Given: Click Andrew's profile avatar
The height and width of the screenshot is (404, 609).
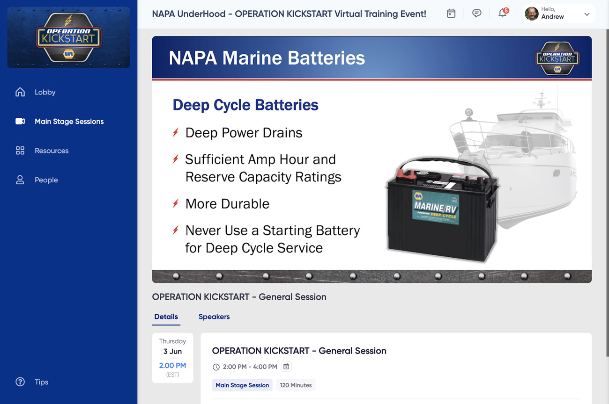Looking at the screenshot, I should point(531,14).
